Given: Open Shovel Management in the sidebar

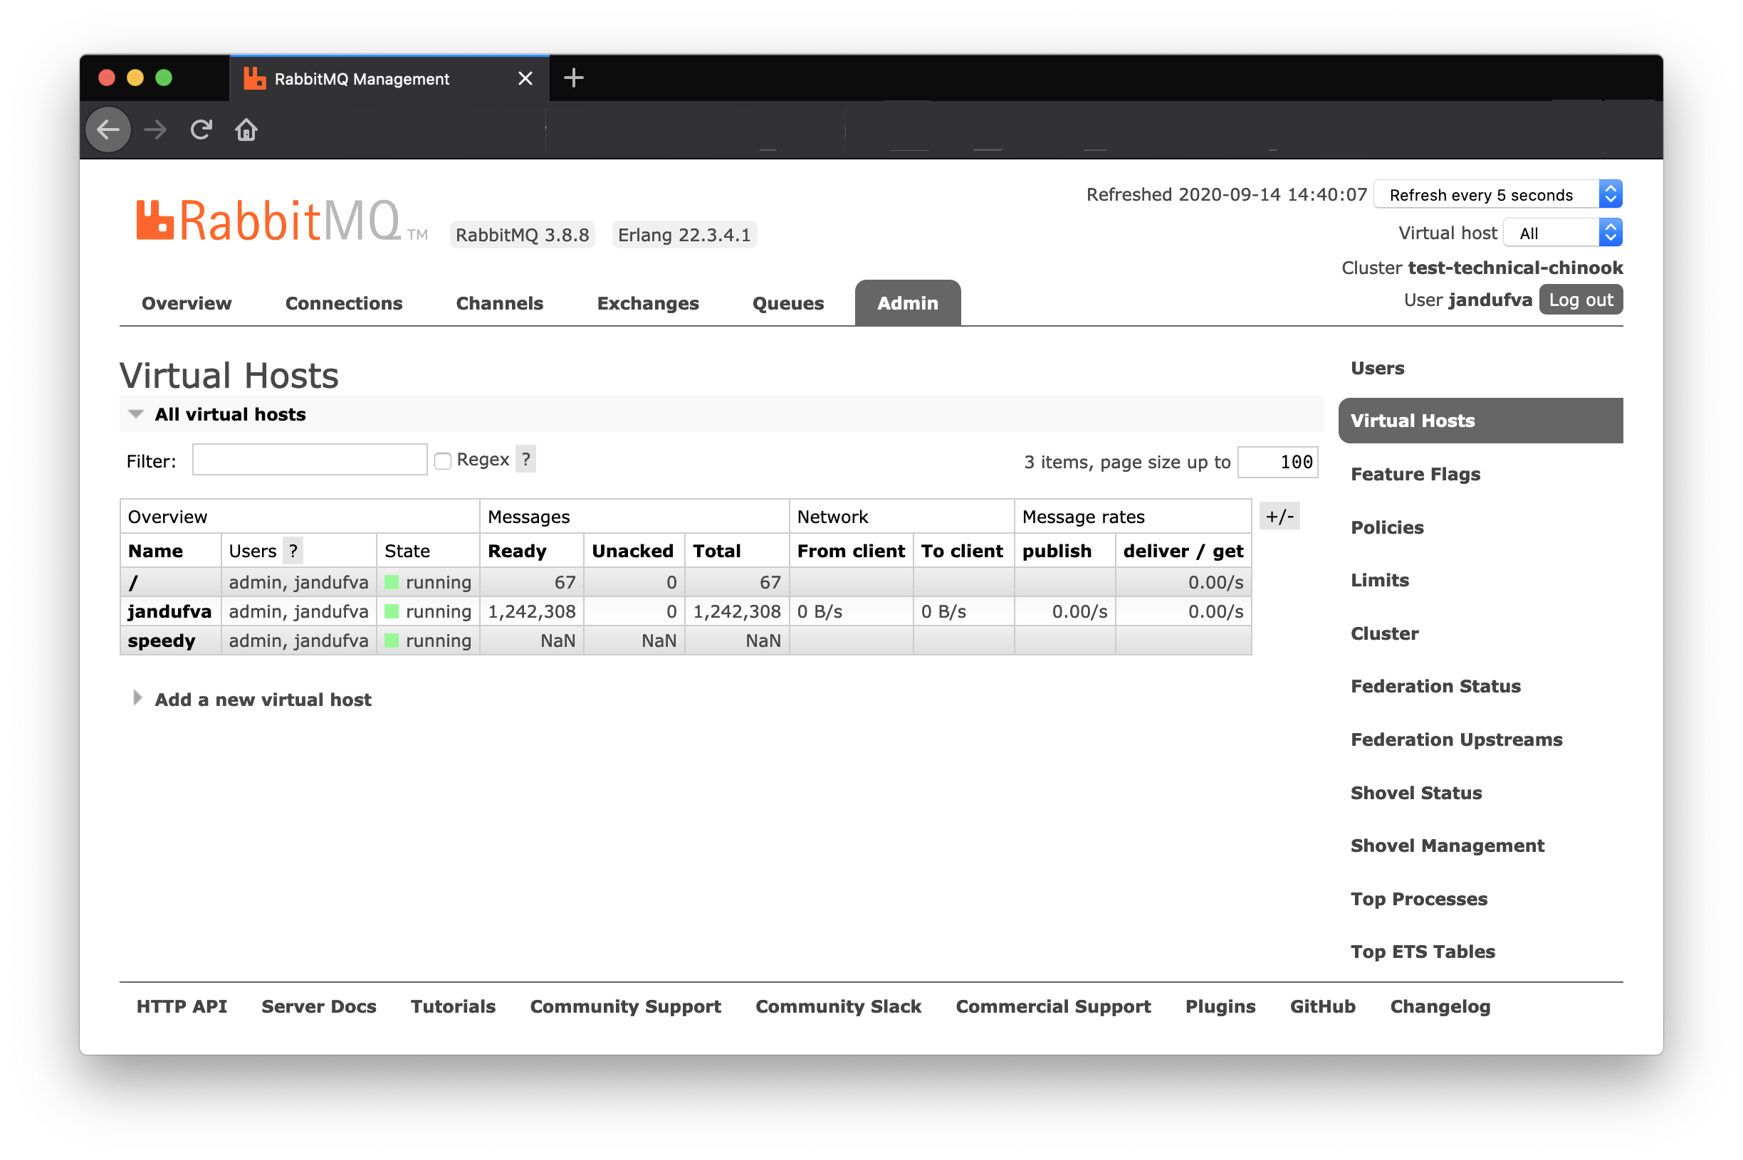Looking at the screenshot, I should [1447, 845].
